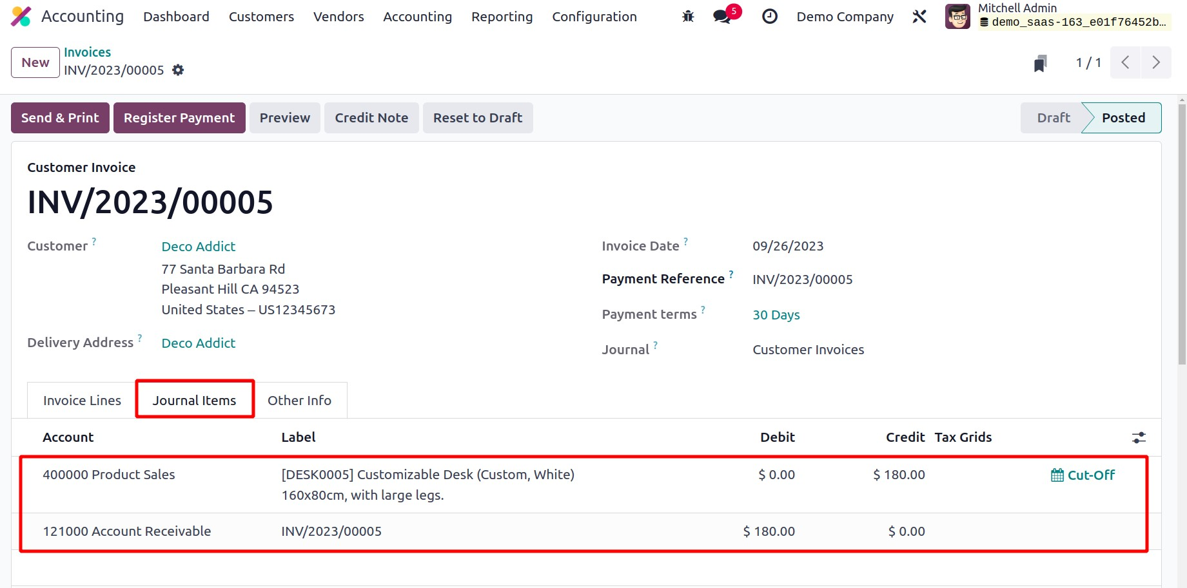1187x588 pixels.
Task: Open the chat messages icon
Action: (722, 17)
